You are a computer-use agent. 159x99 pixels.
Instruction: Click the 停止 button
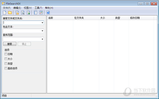tap(24, 44)
